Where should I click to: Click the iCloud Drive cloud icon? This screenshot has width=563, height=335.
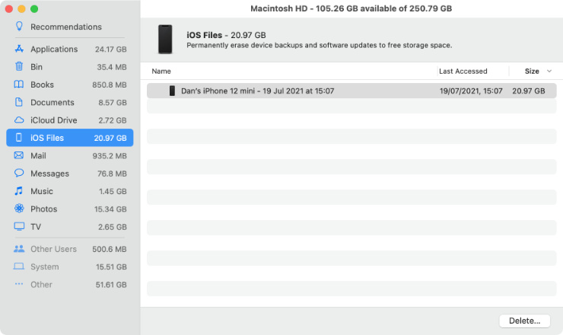(19, 120)
